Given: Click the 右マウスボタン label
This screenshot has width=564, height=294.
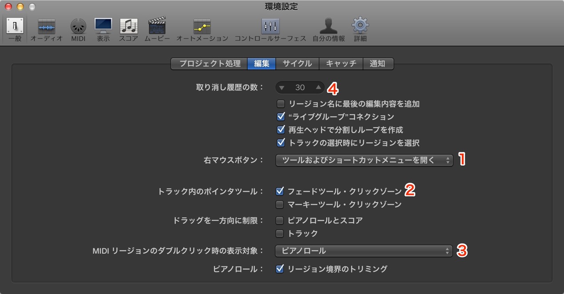Looking at the screenshot, I should 234,160.
